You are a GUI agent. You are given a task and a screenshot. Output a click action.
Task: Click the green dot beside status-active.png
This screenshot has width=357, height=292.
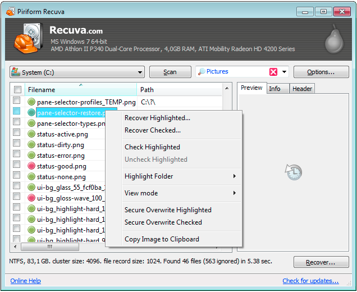pyautogui.click(x=31, y=134)
